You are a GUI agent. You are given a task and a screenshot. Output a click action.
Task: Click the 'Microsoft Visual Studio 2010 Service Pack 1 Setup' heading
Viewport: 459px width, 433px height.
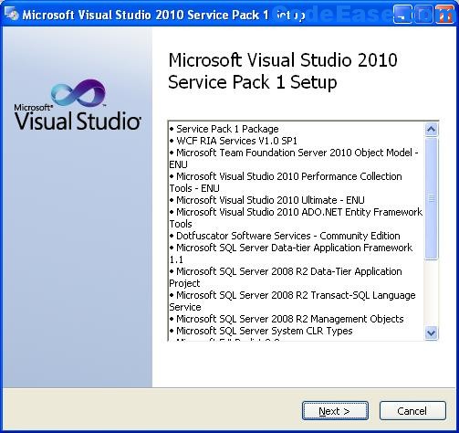283,71
